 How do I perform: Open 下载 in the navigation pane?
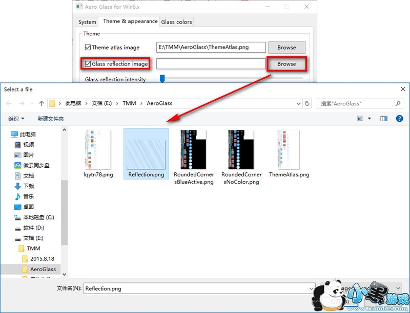click(x=24, y=186)
